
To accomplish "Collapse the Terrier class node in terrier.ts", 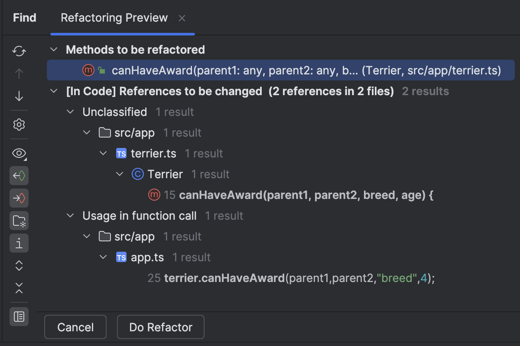I will (120, 174).
